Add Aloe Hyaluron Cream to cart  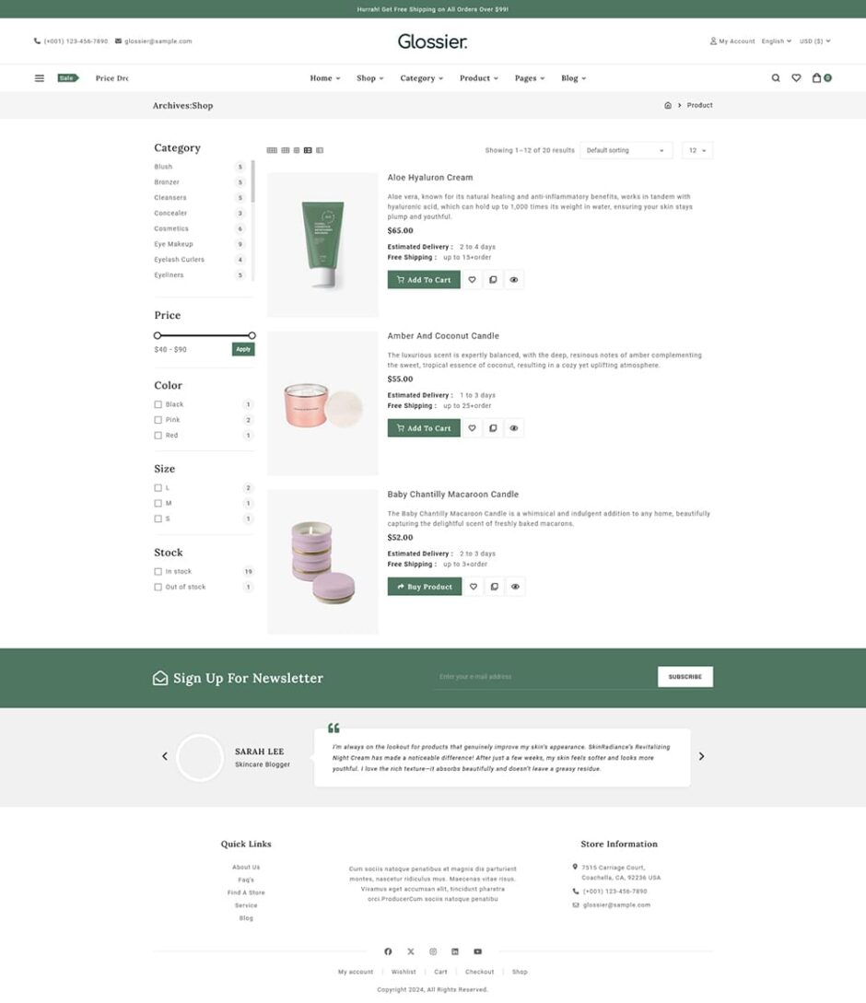pyautogui.click(x=424, y=280)
